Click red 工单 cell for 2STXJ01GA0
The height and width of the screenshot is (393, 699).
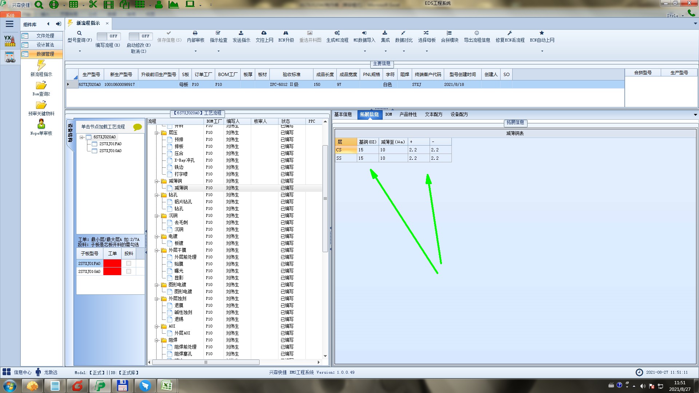click(x=112, y=271)
